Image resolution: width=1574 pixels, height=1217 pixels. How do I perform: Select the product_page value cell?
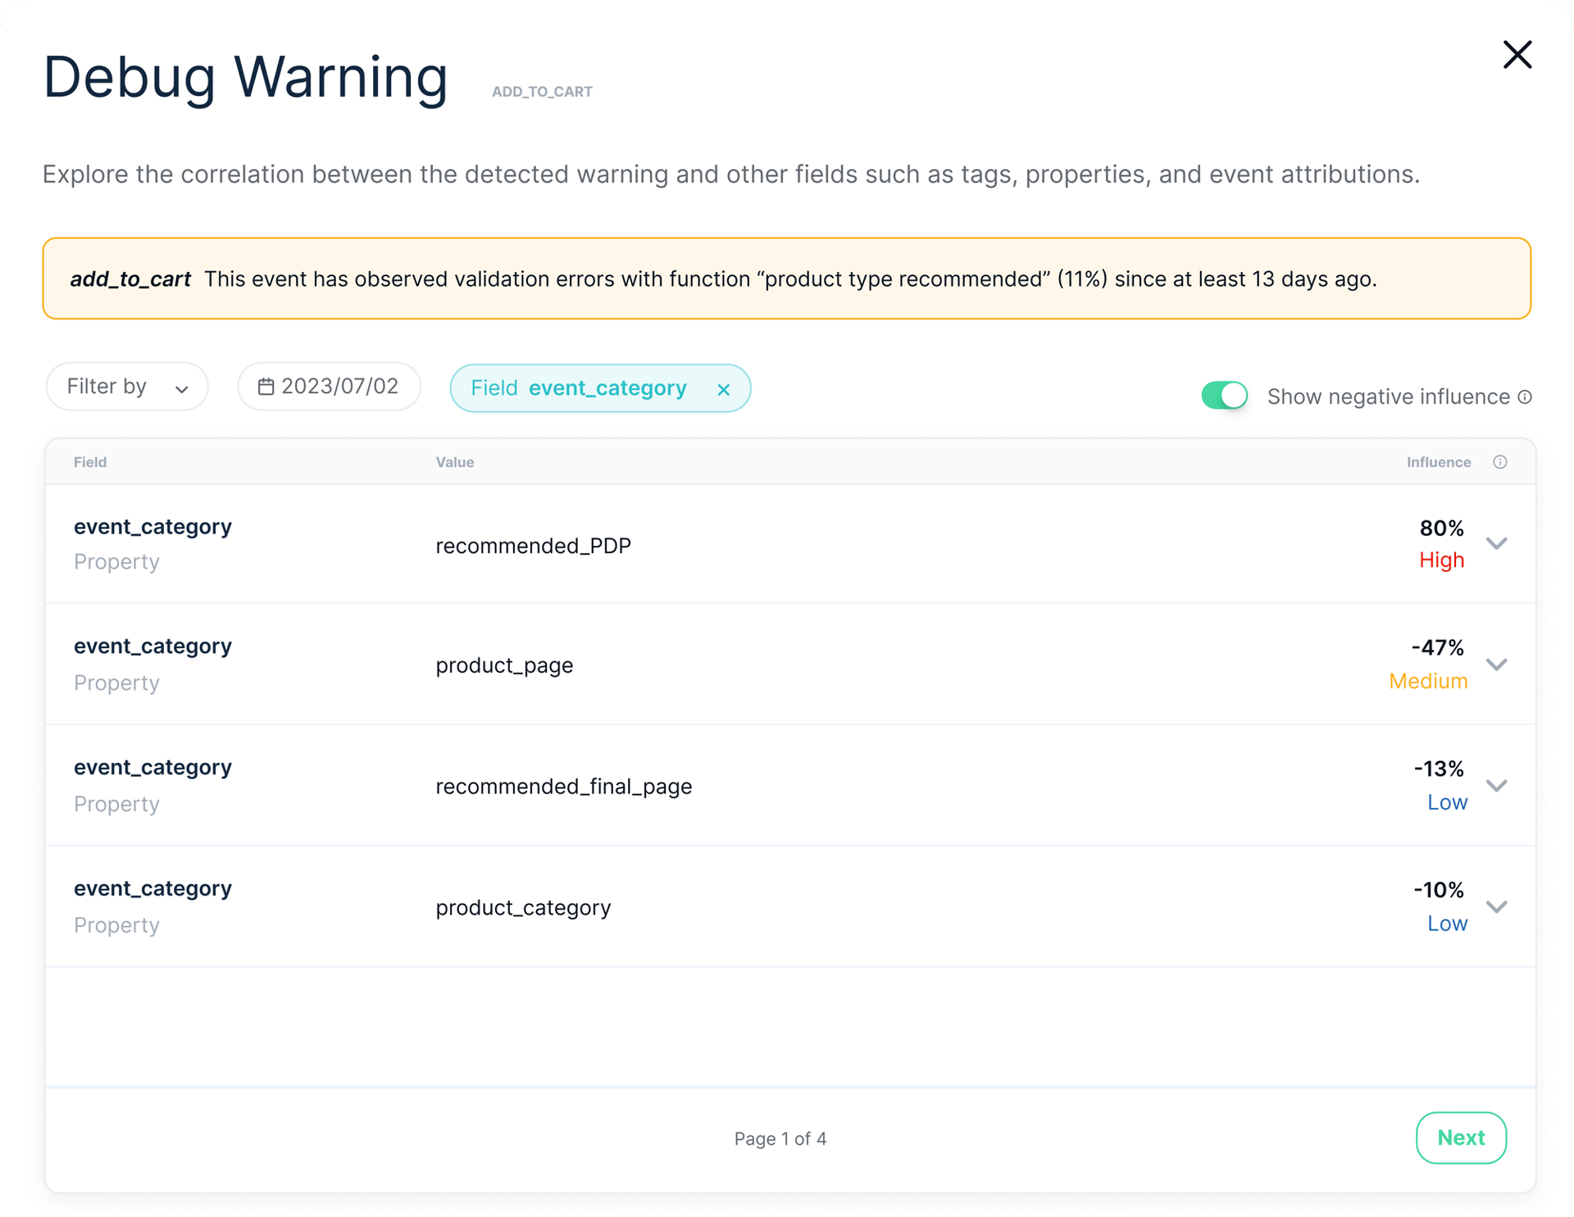(x=504, y=665)
